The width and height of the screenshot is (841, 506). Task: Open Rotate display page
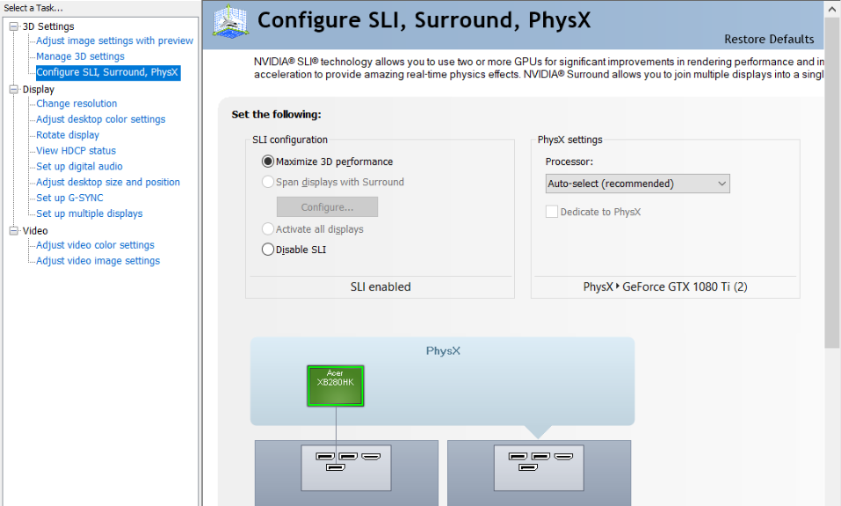[68, 135]
